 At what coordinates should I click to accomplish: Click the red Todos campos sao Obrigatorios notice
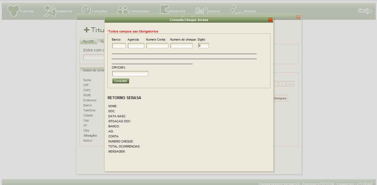[133, 31]
